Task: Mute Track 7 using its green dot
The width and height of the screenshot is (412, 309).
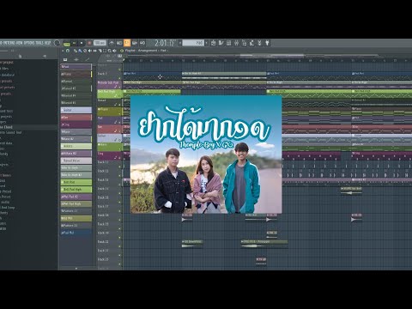Action: (x=120, y=77)
